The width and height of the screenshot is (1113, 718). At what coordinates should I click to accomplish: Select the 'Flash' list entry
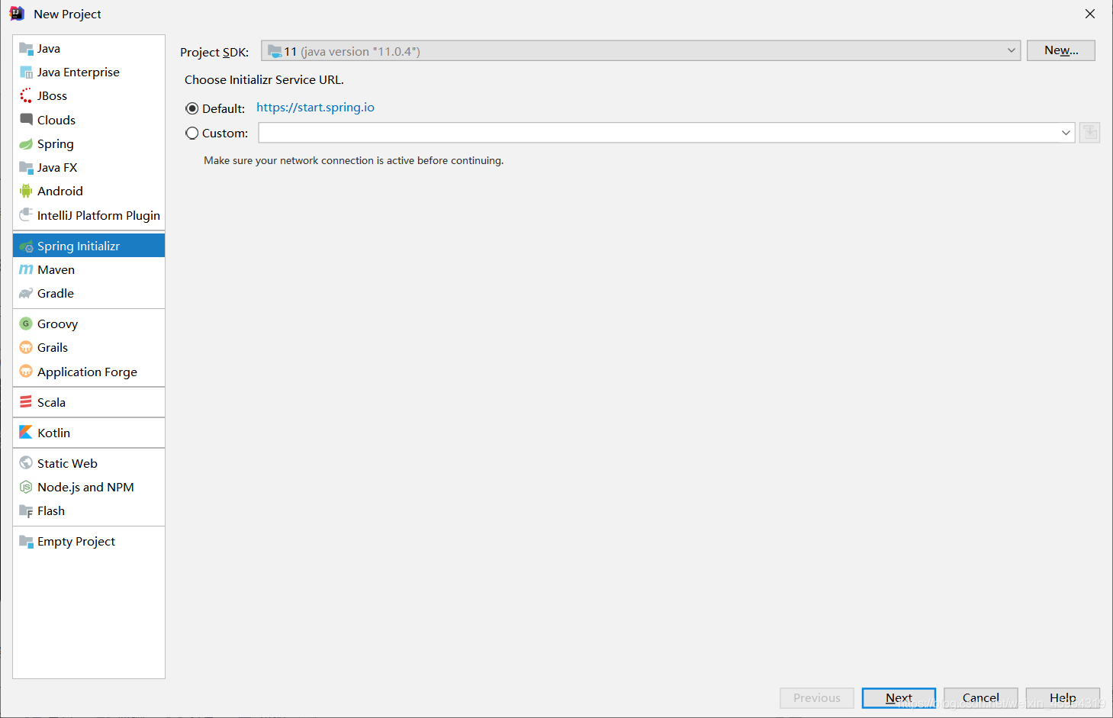[x=88, y=511]
